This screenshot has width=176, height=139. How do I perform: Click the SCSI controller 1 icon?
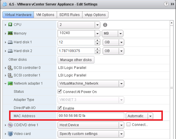click(x=10, y=75)
